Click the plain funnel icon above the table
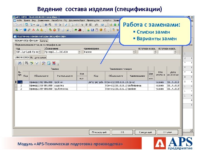Screen dimensions: 201x150 37,63
